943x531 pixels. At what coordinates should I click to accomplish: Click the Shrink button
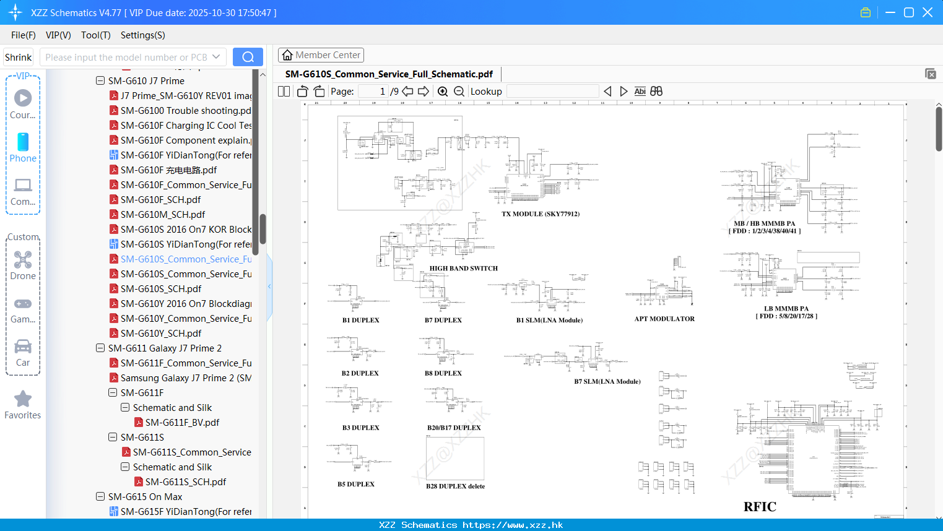[18, 57]
